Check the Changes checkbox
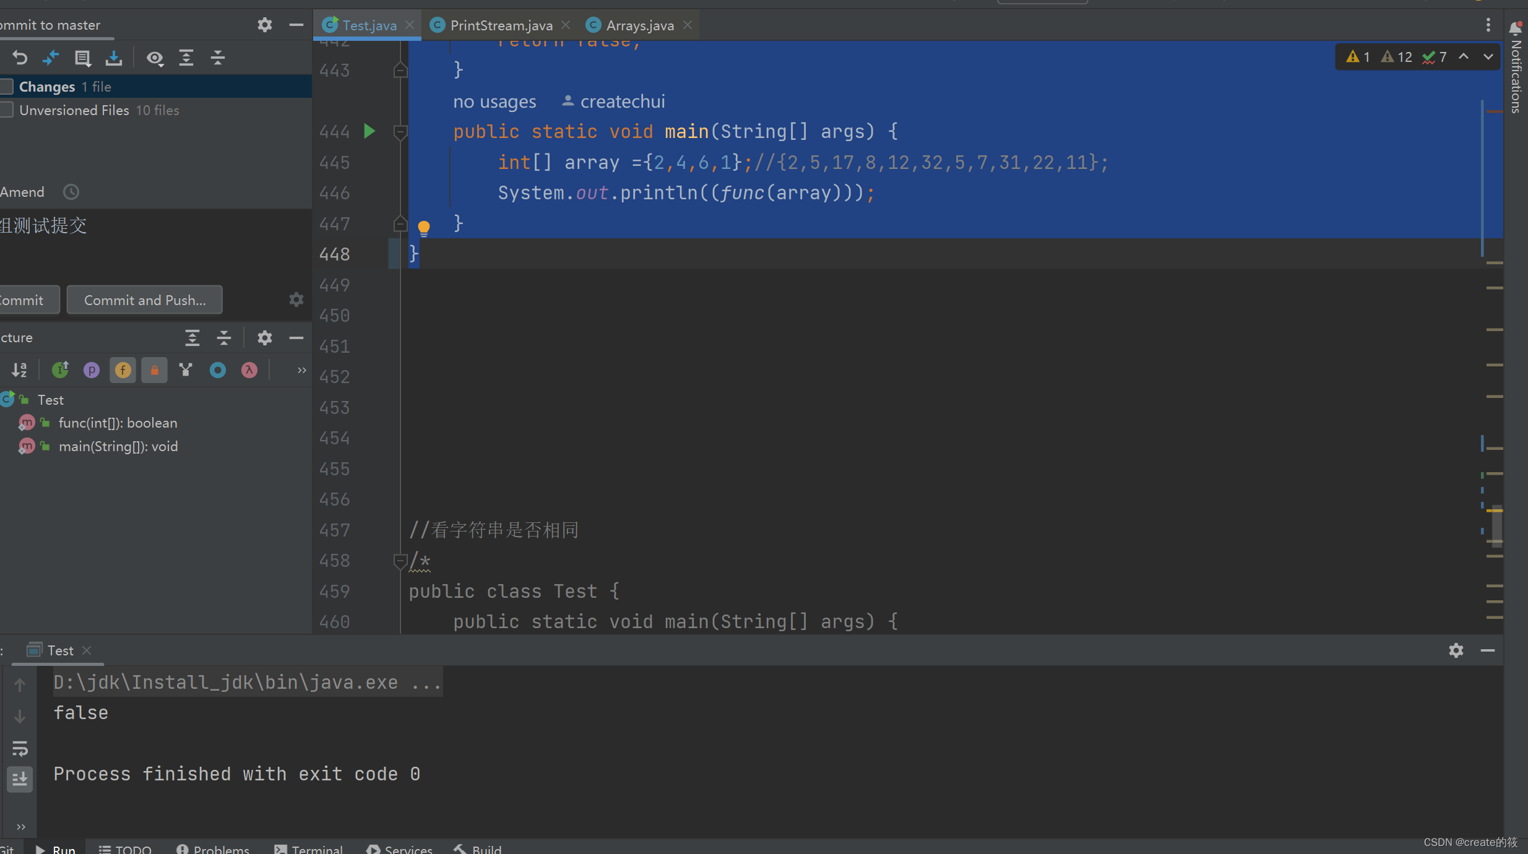The width and height of the screenshot is (1528, 854). point(7,87)
